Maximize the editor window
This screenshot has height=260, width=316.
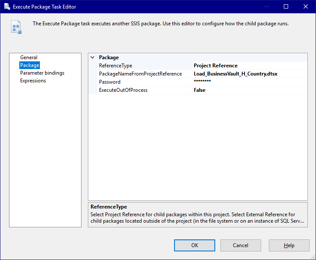click(x=286, y=7)
